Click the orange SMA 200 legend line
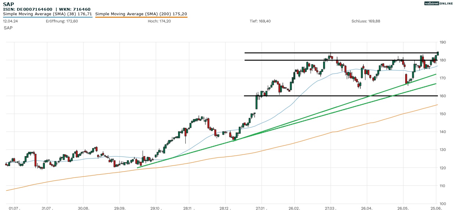The image size is (455, 210). [x=141, y=17]
